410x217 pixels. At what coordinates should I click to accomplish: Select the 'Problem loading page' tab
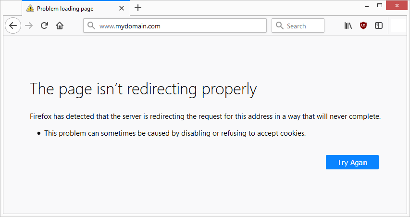point(72,8)
